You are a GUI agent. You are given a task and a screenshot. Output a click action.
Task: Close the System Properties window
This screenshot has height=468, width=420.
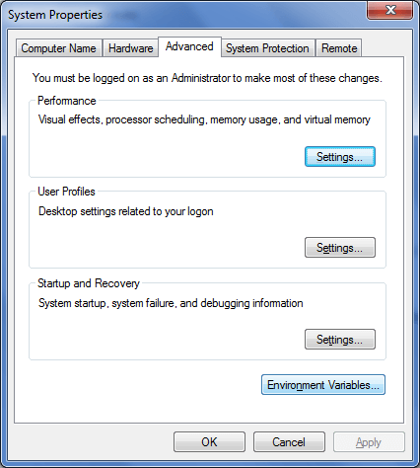coord(389,10)
